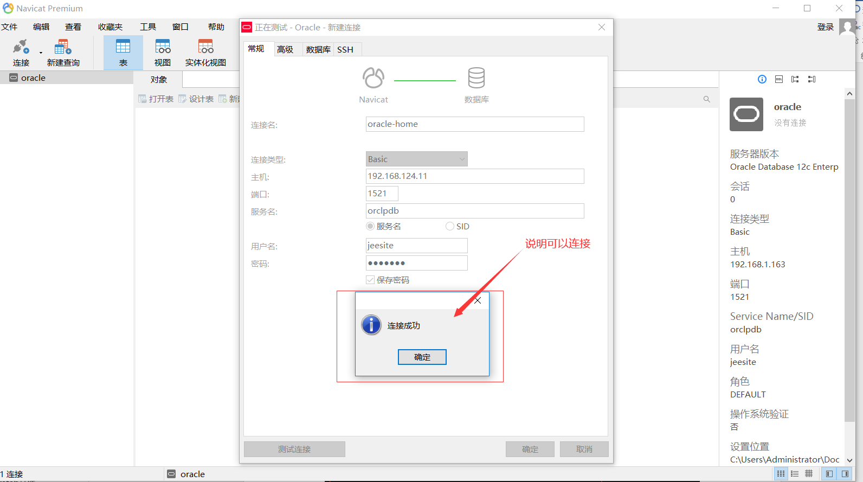Click the connection name field oracle-home

pos(475,124)
